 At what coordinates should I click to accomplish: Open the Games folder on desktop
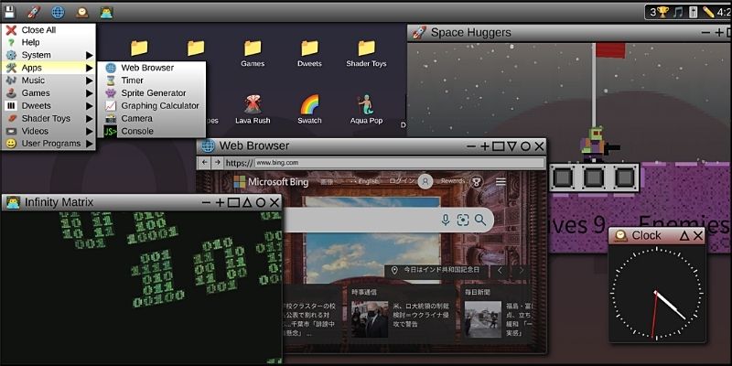tap(253, 53)
